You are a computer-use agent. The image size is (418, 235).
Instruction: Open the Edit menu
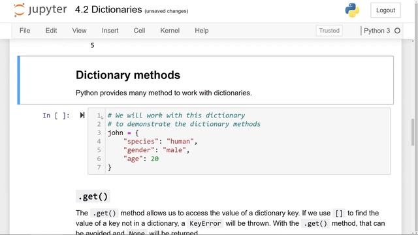(51, 31)
